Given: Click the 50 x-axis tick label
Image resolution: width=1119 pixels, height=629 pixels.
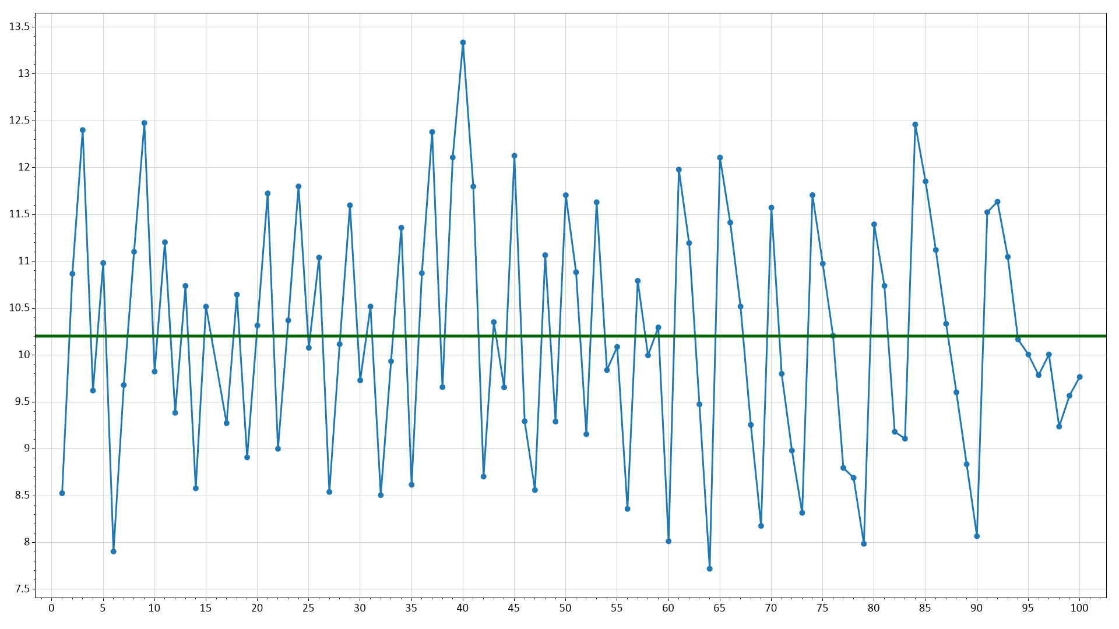Looking at the screenshot, I should (x=565, y=608).
